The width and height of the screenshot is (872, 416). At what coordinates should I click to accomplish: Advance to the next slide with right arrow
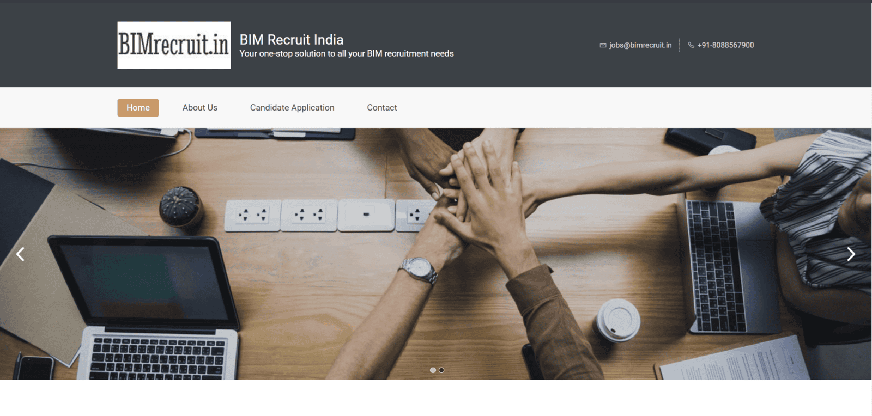[851, 254]
